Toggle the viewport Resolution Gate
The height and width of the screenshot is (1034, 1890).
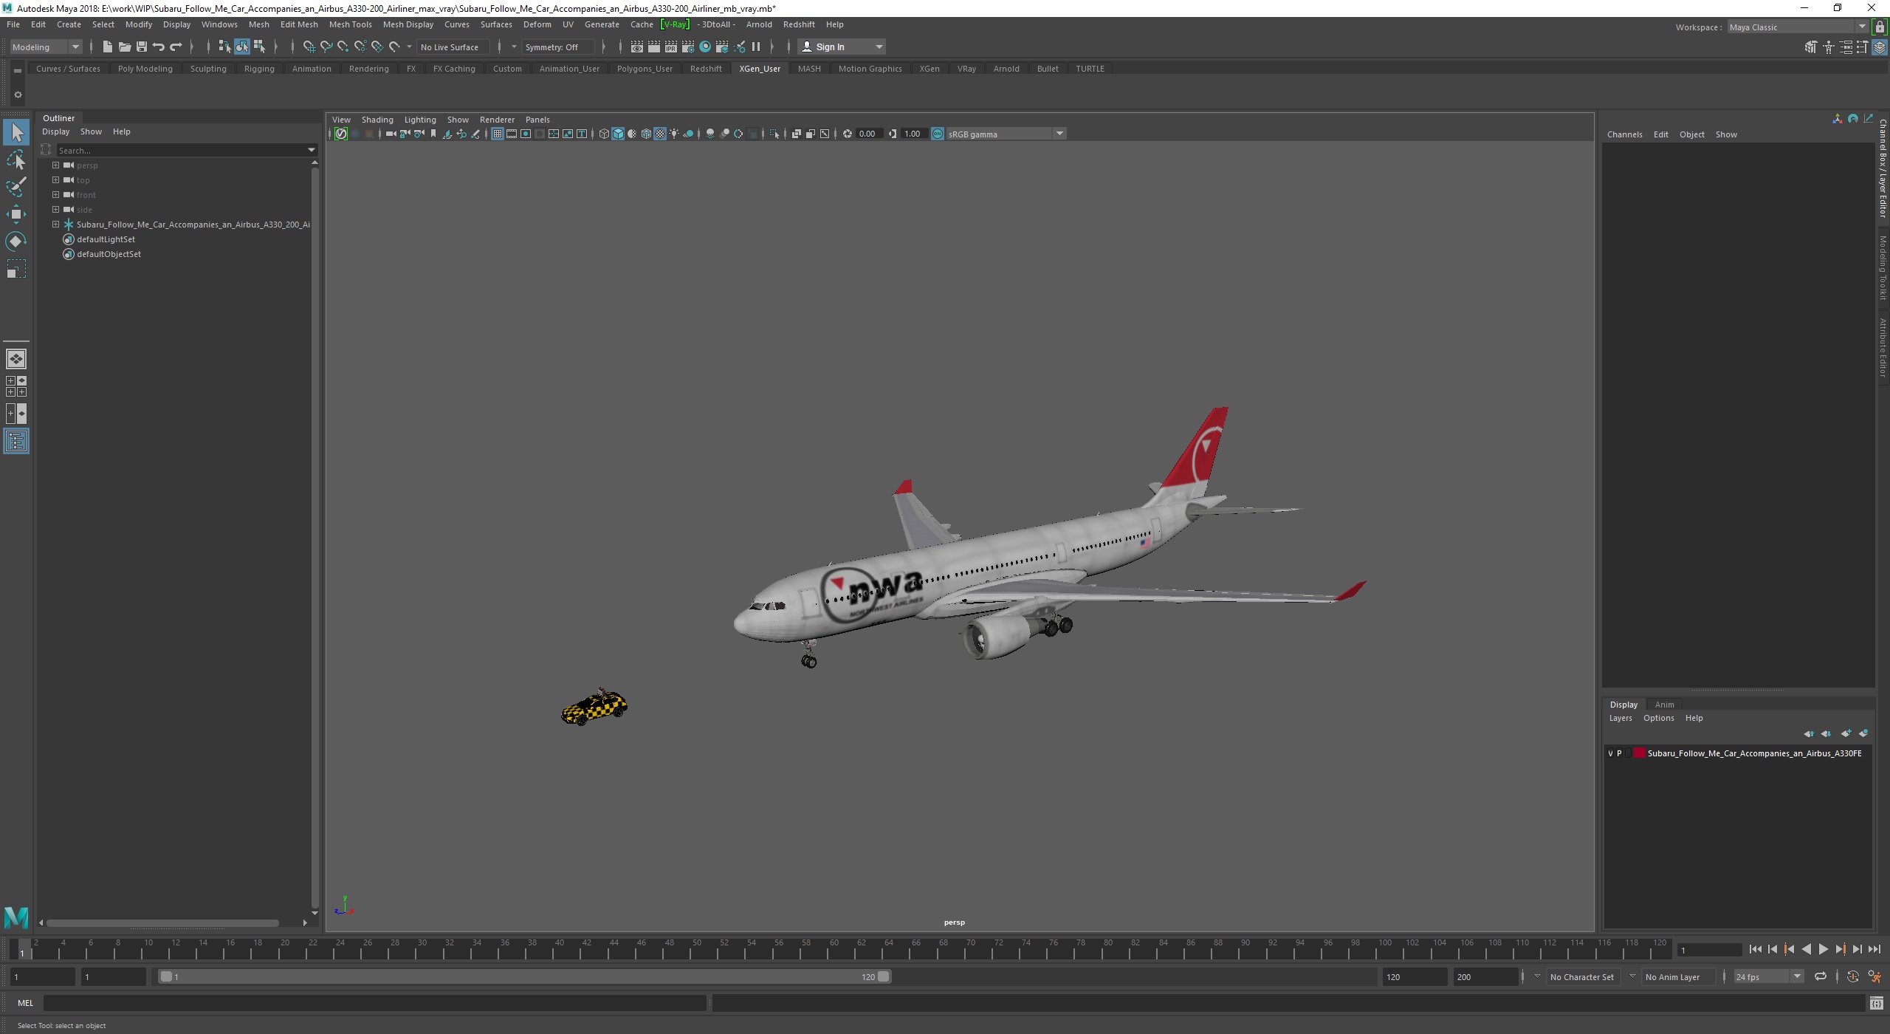click(x=525, y=134)
